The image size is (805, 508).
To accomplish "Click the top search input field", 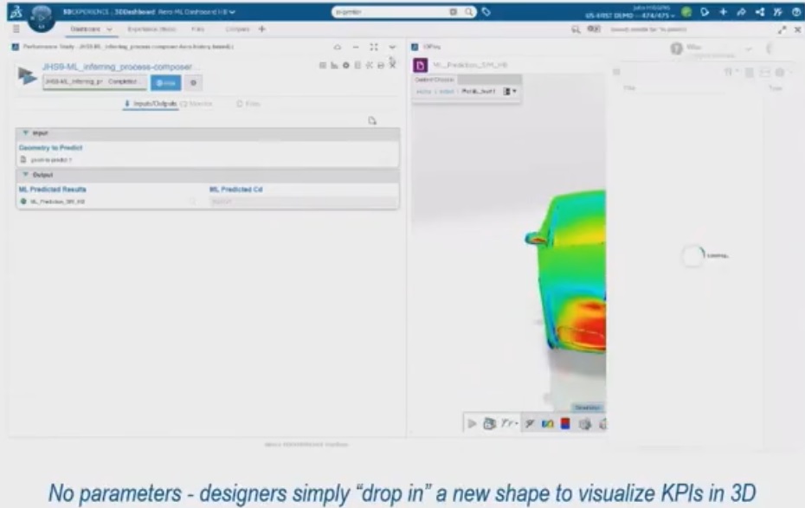I will 390,12.
